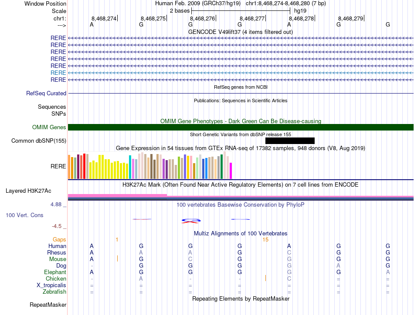Select the Rhesus alignment row label
Viewport: 414px width, 315px height.
(57, 252)
